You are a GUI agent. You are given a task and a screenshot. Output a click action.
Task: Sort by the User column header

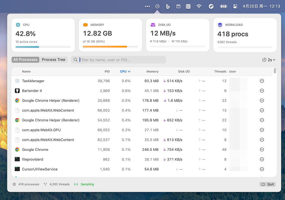232,71
